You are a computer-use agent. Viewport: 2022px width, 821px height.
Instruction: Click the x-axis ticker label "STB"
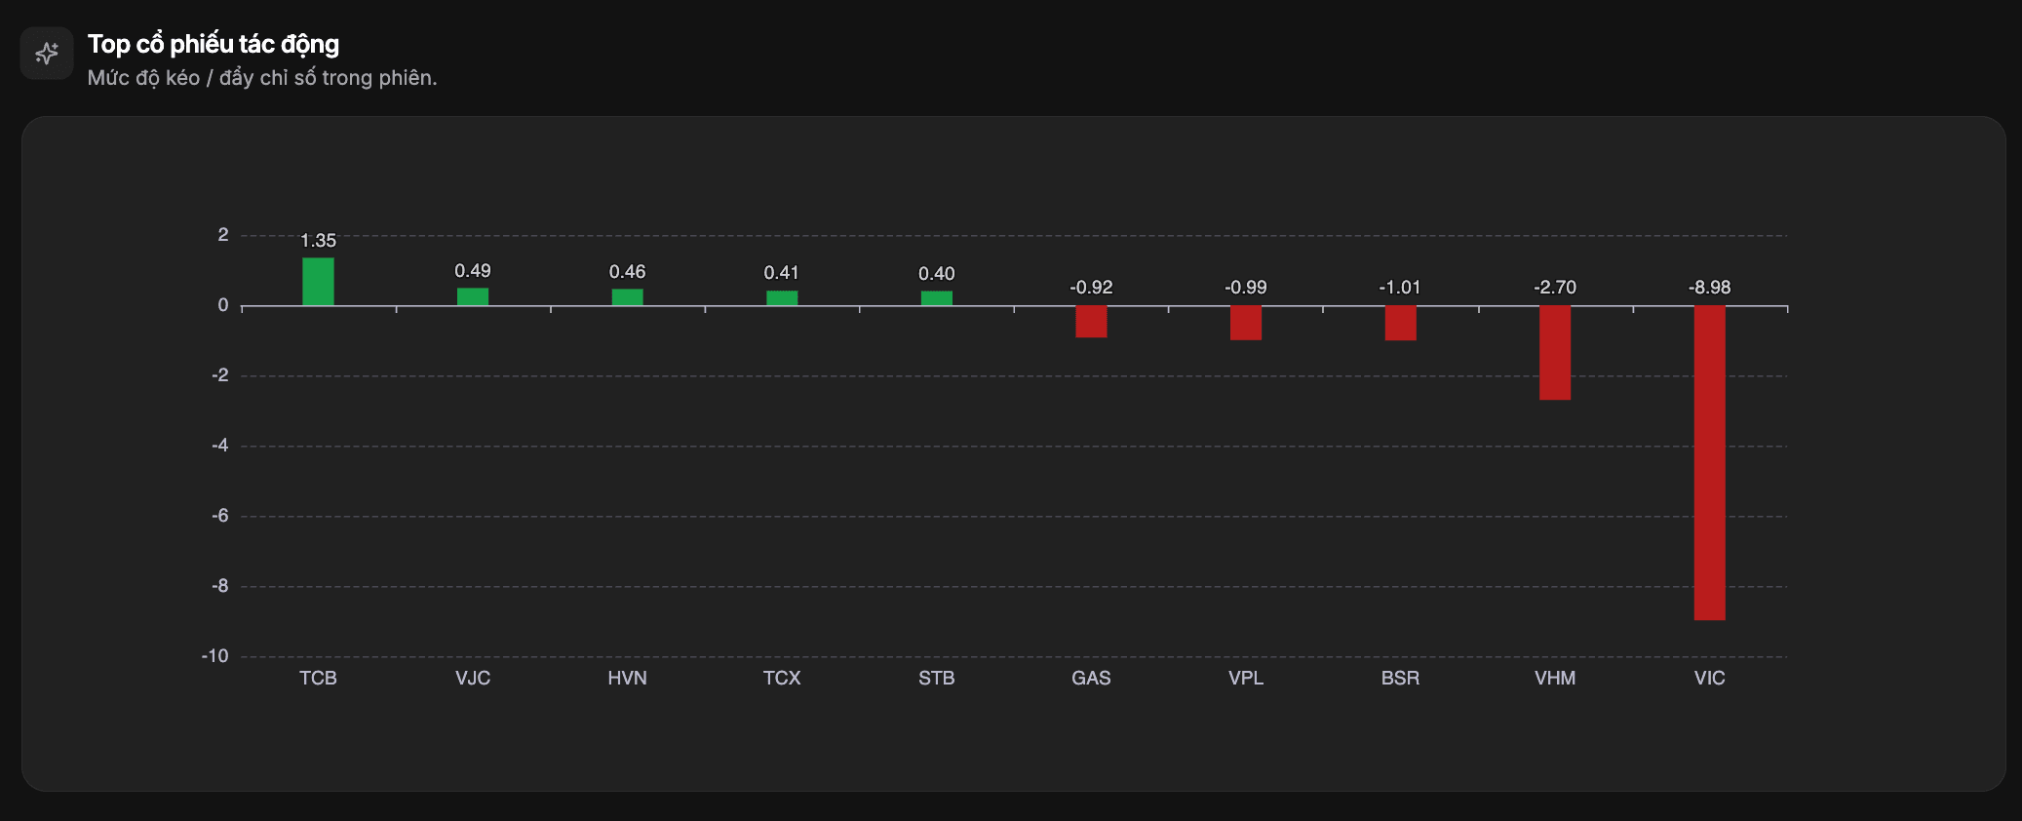tap(937, 679)
